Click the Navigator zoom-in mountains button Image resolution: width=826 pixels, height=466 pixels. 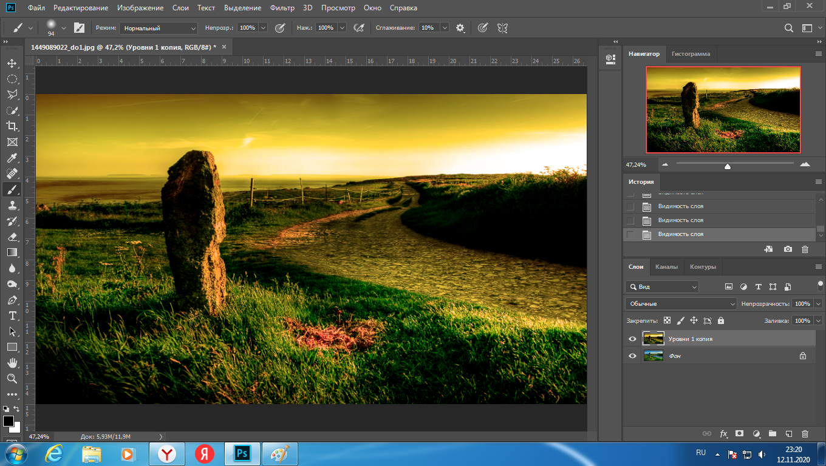[x=805, y=164]
